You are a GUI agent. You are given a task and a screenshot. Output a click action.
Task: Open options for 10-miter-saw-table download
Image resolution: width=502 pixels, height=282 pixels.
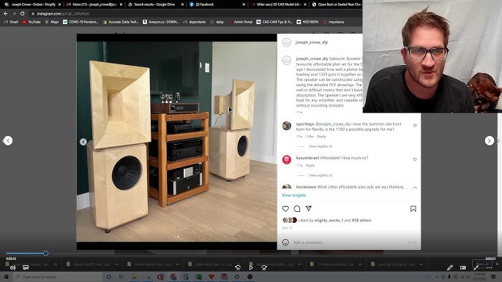coord(360,264)
